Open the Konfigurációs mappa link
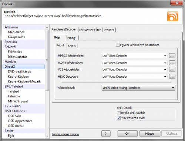The width and height of the screenshot is (185, 141). click(65, 134)
